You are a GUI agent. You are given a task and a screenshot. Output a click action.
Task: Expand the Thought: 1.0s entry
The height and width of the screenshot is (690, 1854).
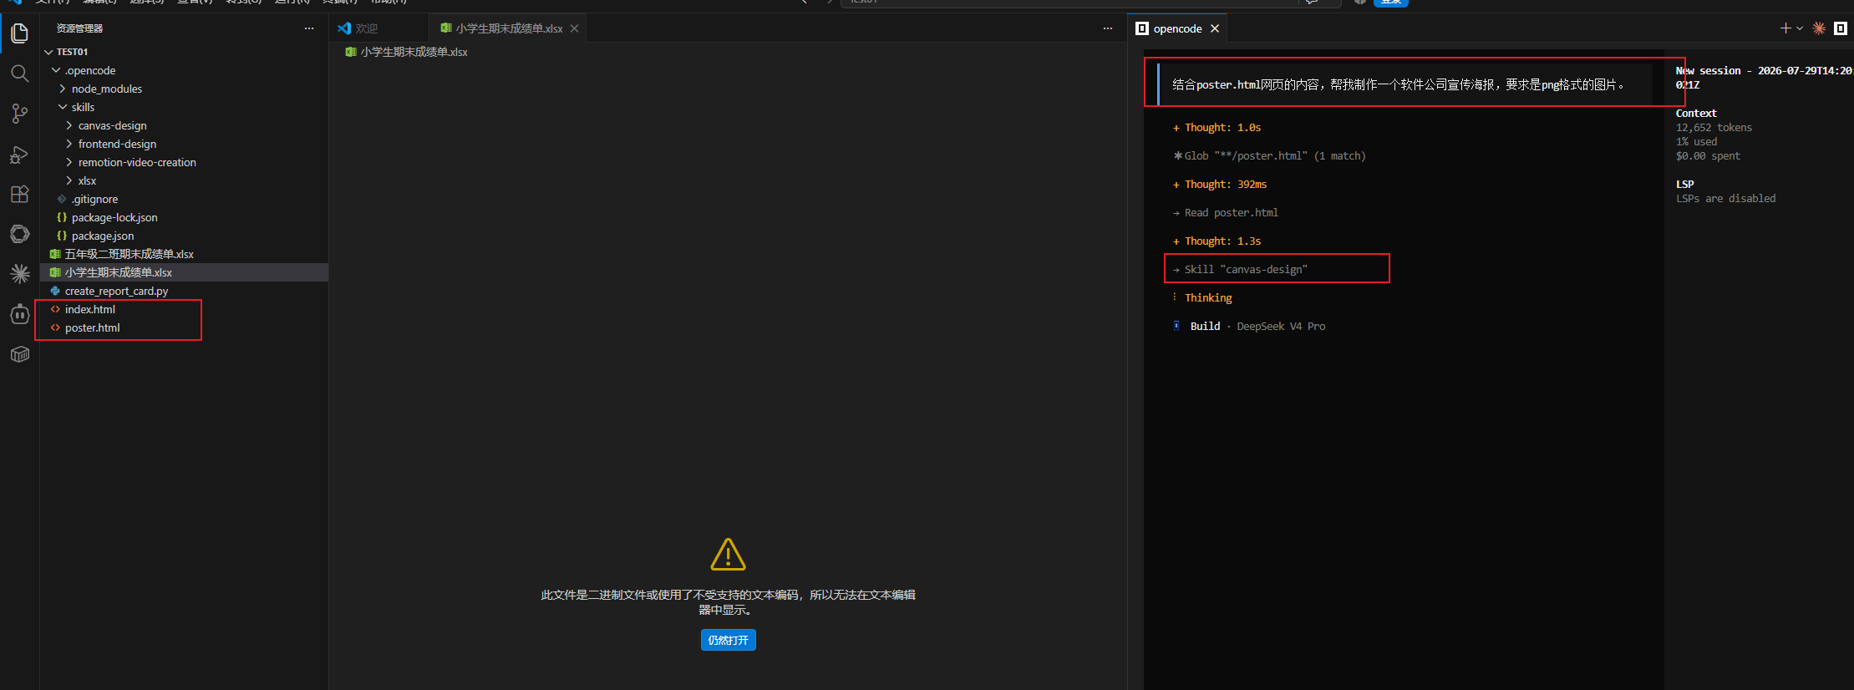1217,128
